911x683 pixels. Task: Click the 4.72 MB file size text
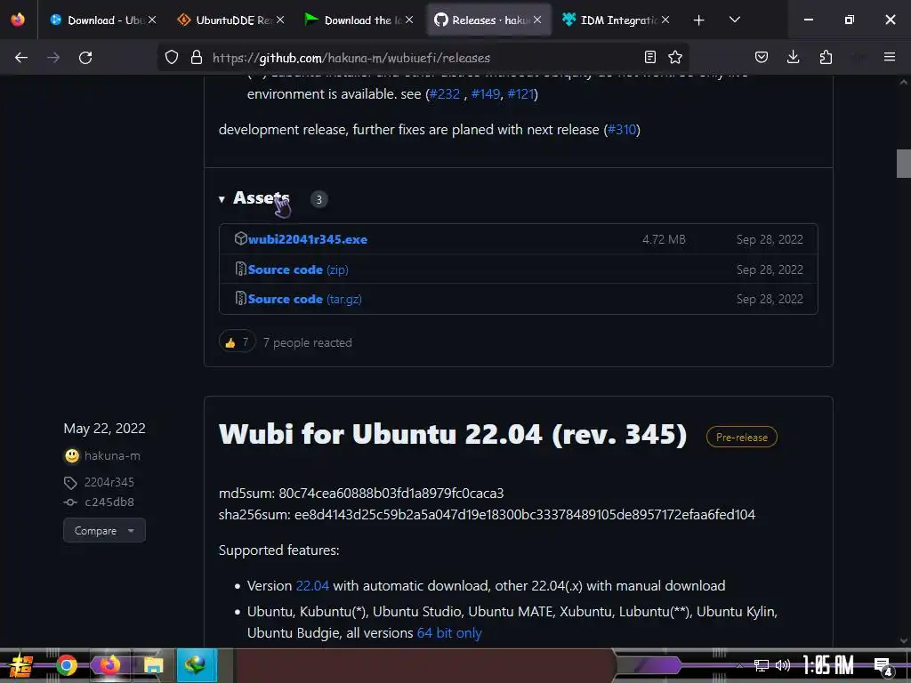[x=664, y=239]
